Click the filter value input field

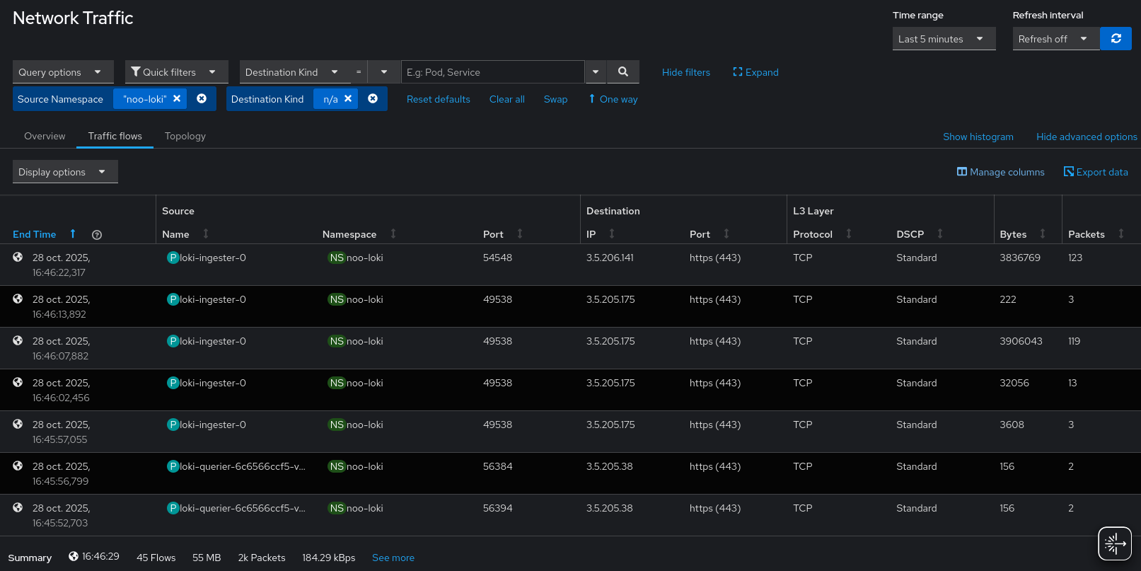[x=492, y=72]
